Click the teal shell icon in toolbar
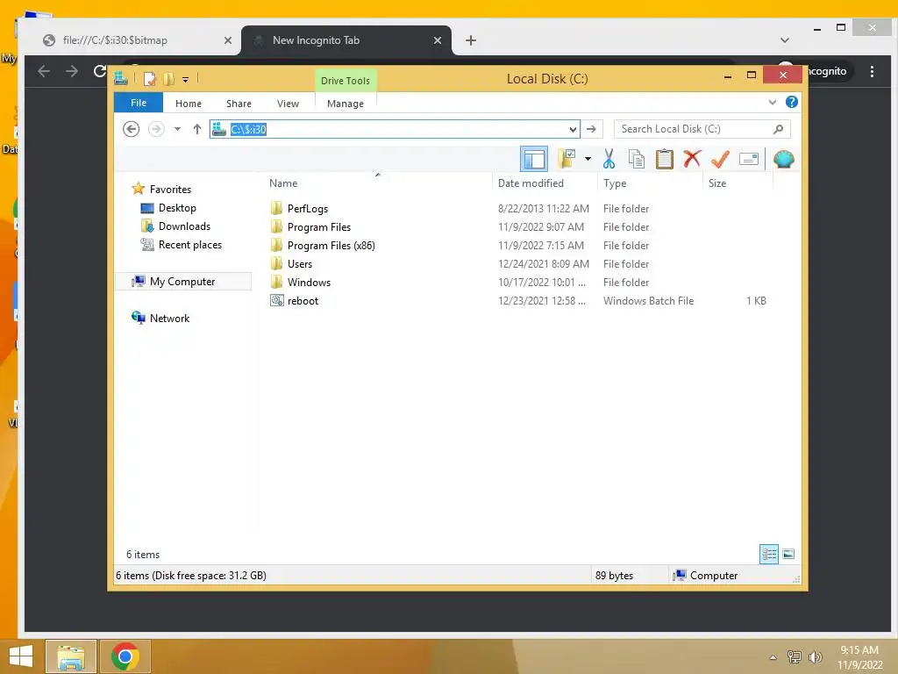Image resolution: width=898 pixels, height=674 pixels. [x=783, y=159]
